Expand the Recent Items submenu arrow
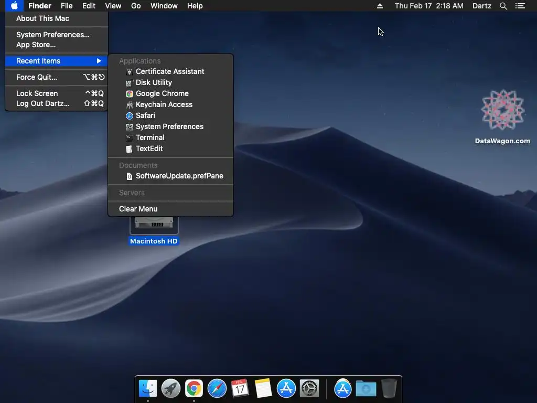This screenshot has width=537, height=403. 99,61
